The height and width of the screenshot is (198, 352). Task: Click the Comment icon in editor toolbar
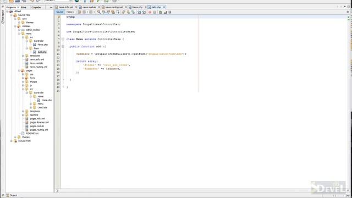coord(160,12)
